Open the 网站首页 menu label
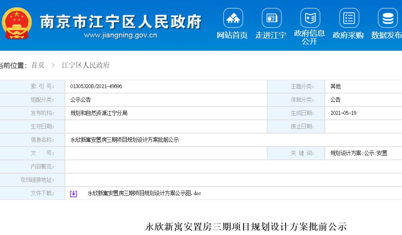Screen dimensions: 402x235 pyautogui.click(x=232, y=35)
